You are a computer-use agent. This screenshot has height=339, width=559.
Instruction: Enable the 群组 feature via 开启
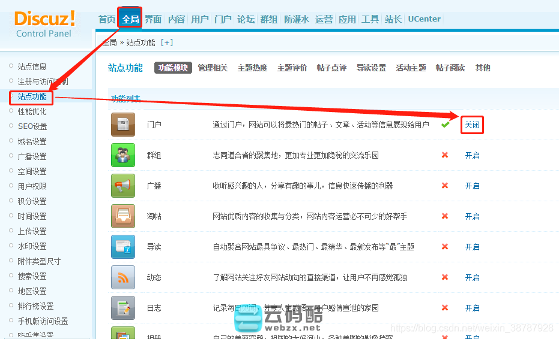click(x=472, y=155)
